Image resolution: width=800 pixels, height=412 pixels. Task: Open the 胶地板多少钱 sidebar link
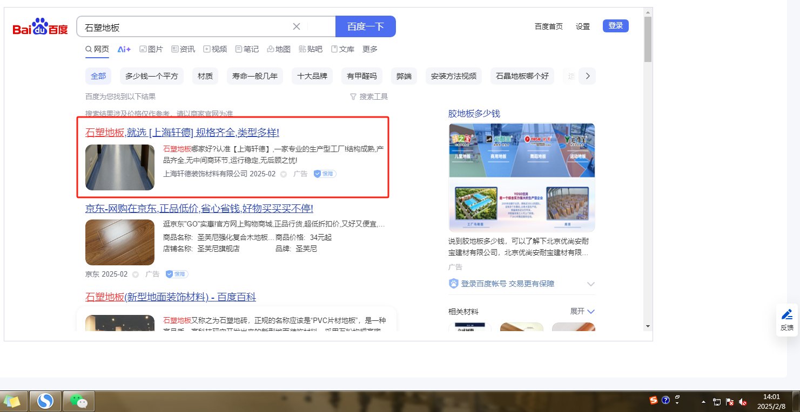[x=474, y=114]
